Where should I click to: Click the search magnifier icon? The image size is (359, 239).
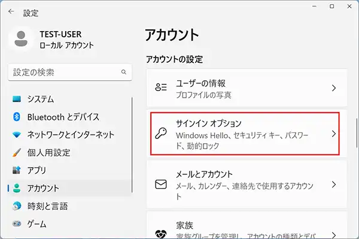click(124, 72)
